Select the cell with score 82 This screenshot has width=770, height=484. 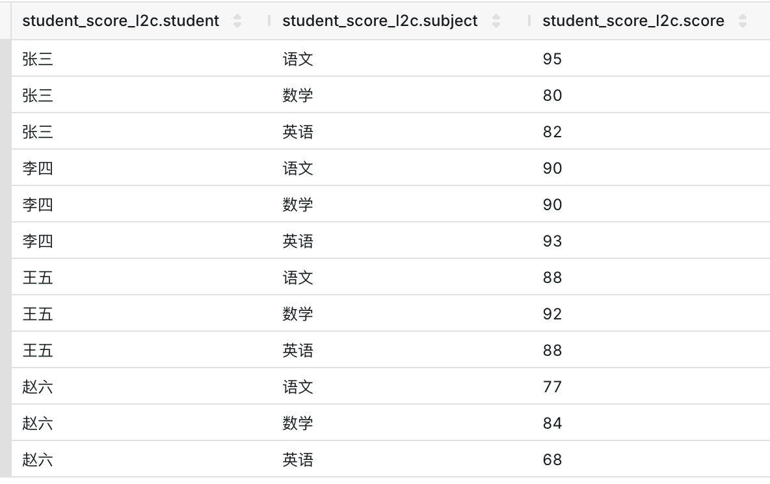pos(552,132)
